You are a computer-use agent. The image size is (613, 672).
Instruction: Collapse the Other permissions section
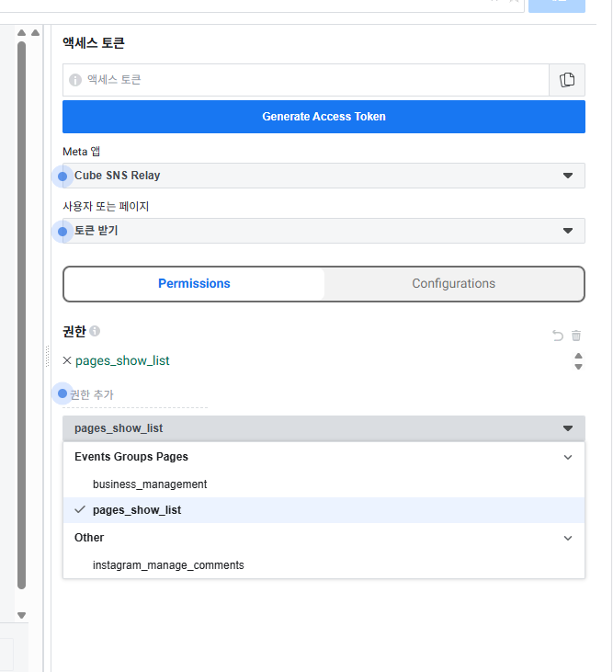coord(568,538)
